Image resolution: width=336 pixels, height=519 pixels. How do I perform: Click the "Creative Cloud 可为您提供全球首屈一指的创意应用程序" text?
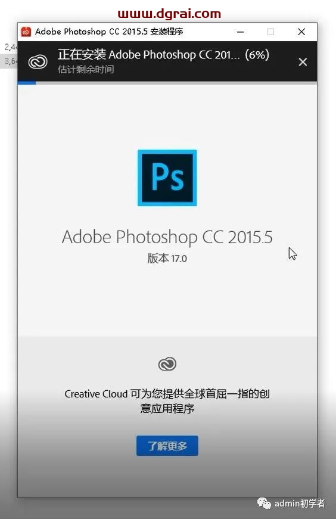167,401
